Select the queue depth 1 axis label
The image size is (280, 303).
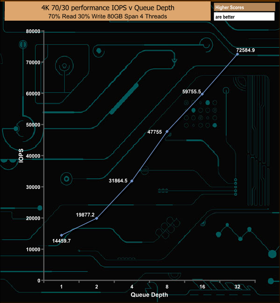(62, 287)
